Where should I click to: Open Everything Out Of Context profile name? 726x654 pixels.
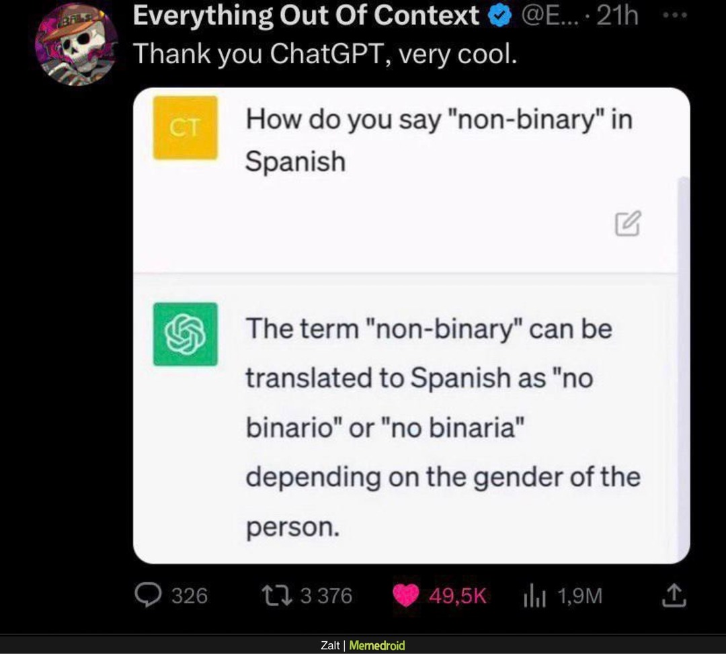coord(306,15)
